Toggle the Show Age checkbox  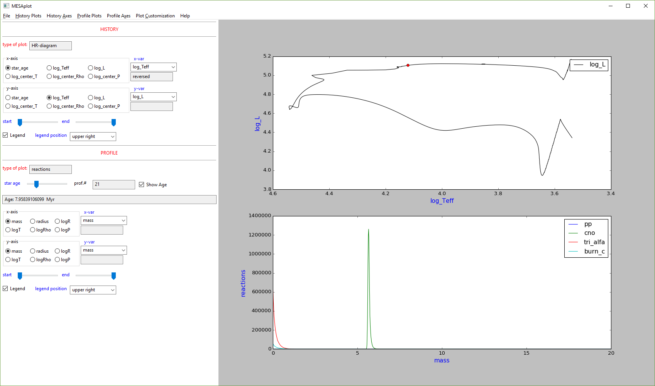pos(142,185)
